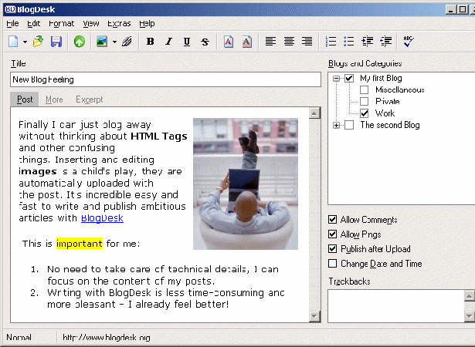Click the green Publish upload arrow icon
The height and width of the screenshot is (347, 475).
[80, 41]
